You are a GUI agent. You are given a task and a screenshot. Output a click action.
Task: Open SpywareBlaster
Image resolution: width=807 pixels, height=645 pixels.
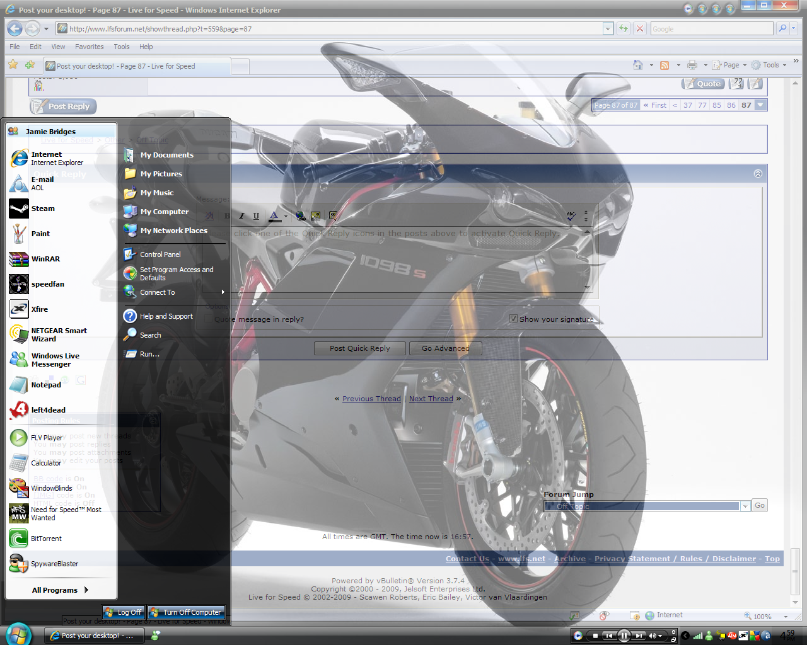tap(61, 564)
